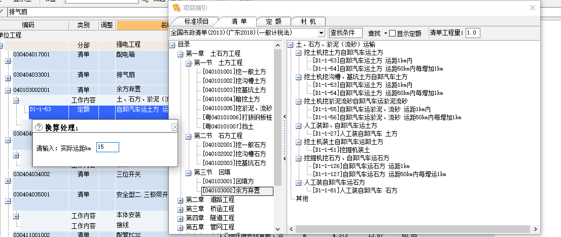This screenshot has height=237, width=561.
Task: Select [粤040101007]挡土 item
Action: coord(228,127)
